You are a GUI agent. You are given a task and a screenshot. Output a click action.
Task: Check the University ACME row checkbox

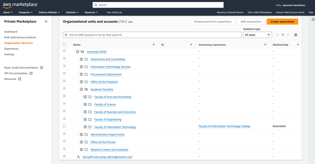pos(64,51)
